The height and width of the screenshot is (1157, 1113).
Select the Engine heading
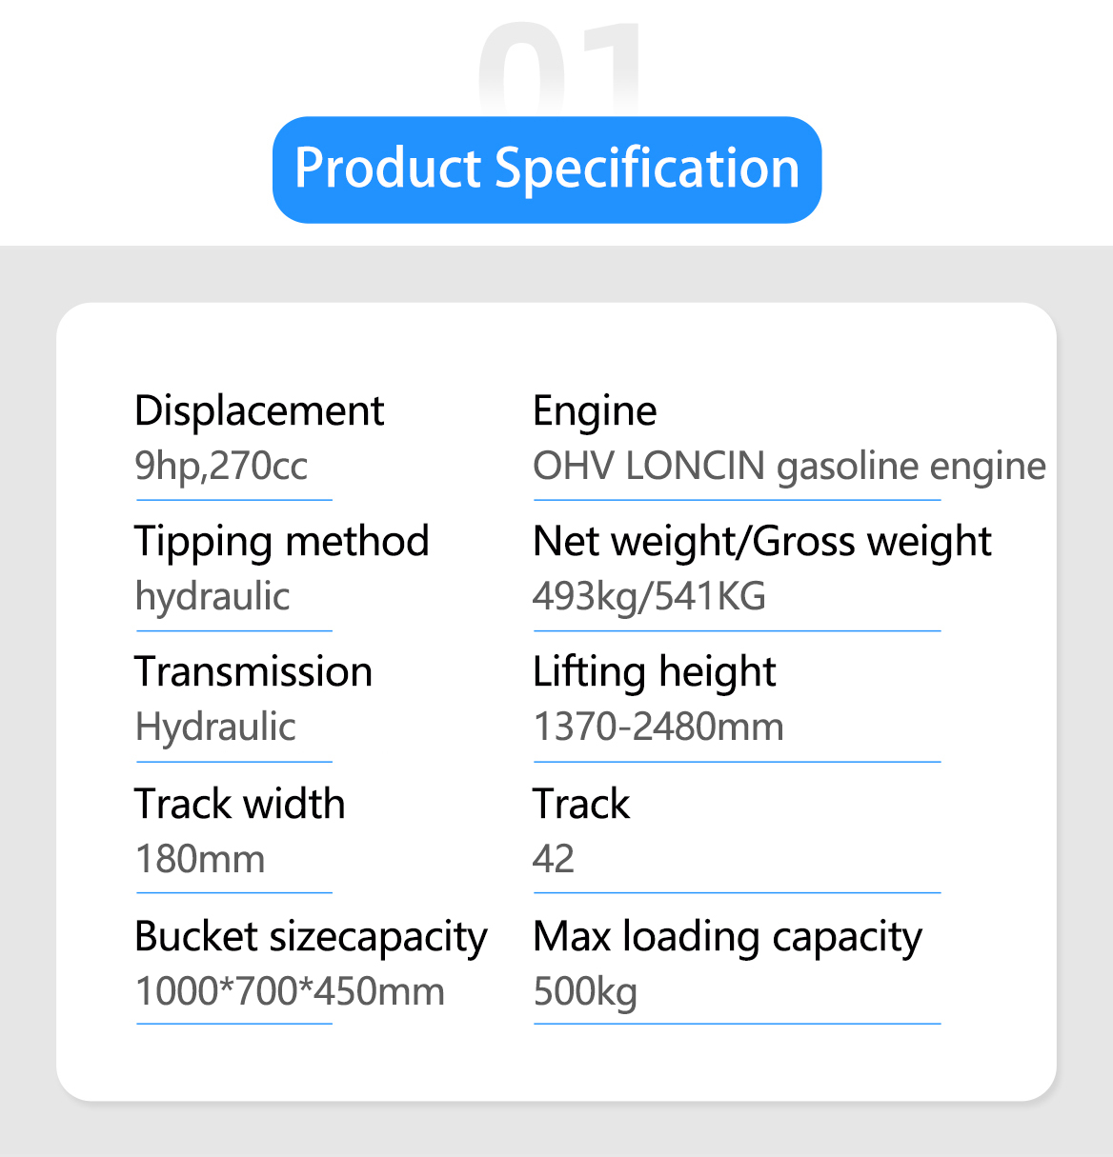pos(595,412)
